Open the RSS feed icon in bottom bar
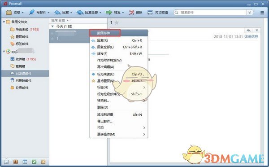Viewport: 269px width, 167px height. [x=43, y=162]
